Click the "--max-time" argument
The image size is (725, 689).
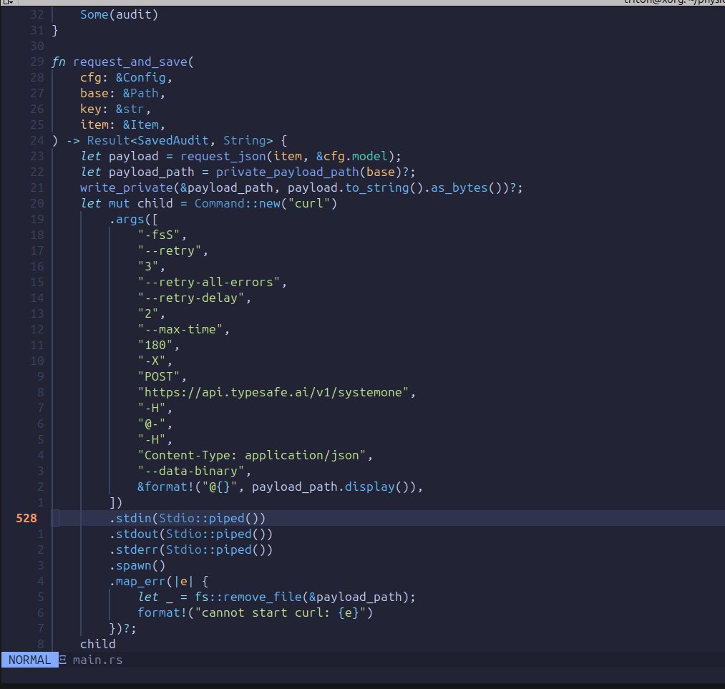[x=180, y=329]
